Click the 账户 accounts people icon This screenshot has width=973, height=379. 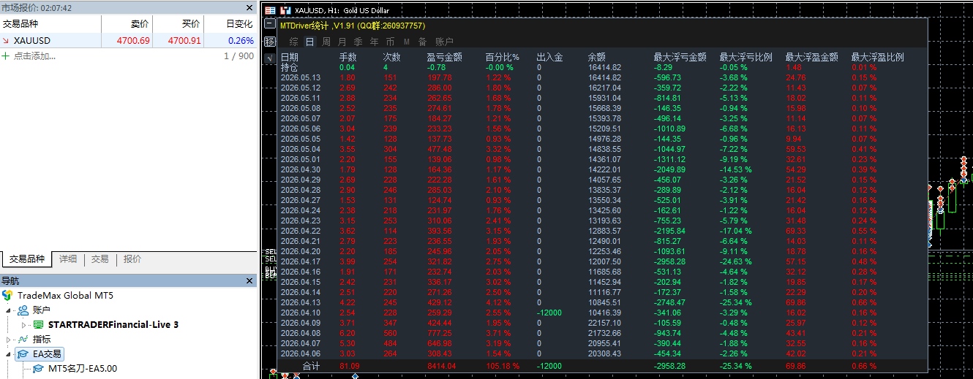[x=23, y=310]
